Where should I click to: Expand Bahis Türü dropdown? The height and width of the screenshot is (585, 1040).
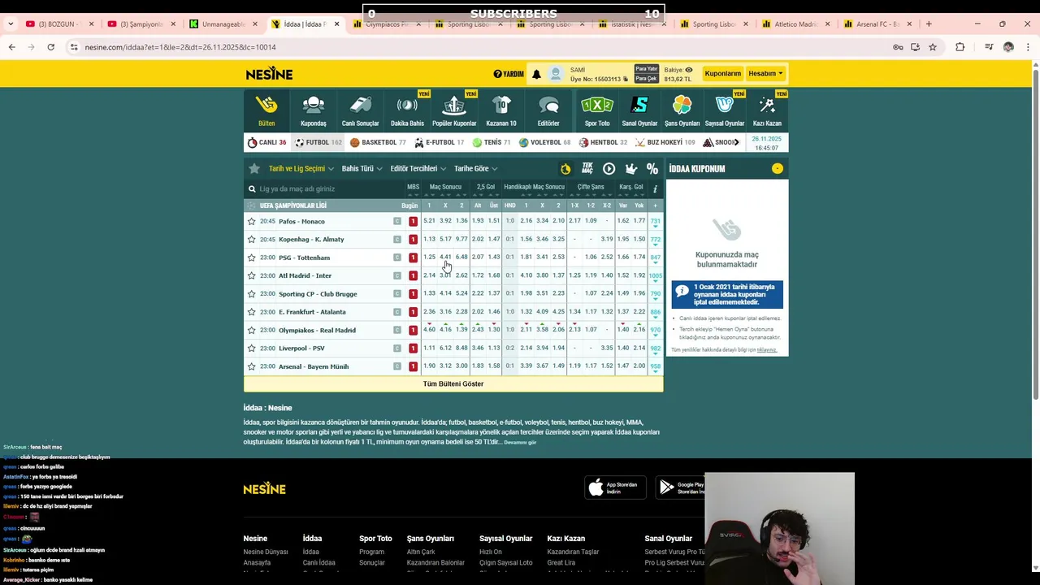click(362, 168)
